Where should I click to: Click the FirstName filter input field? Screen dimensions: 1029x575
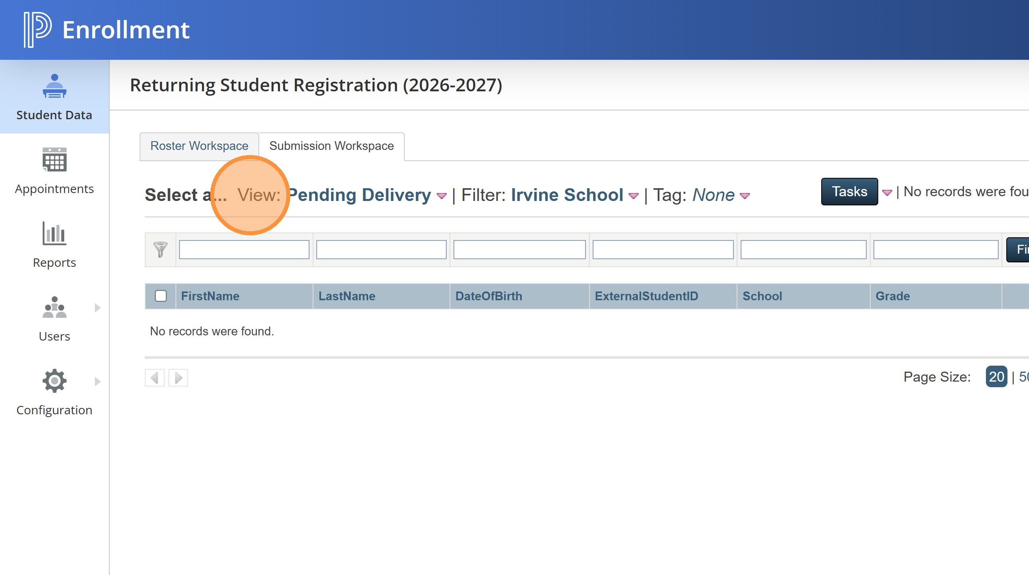[244, 250]
